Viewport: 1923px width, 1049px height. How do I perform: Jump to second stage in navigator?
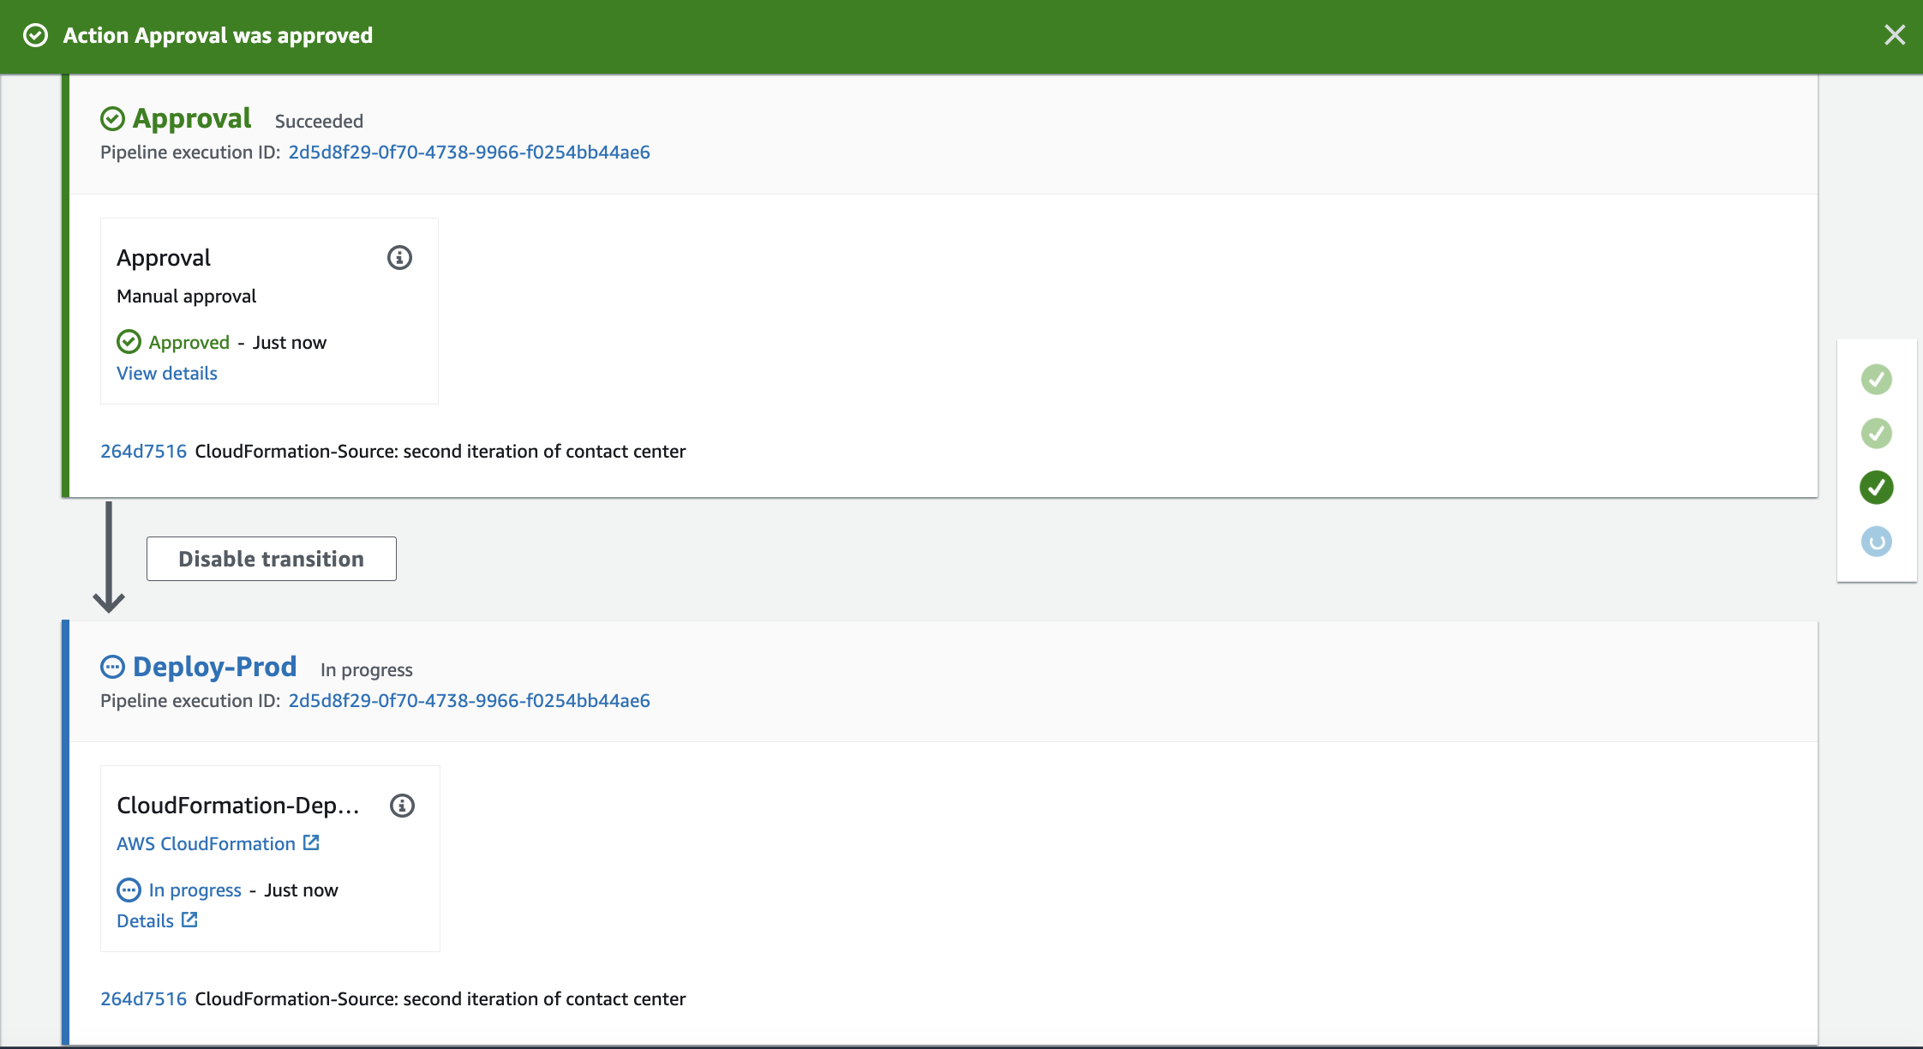click(1877, 433)
